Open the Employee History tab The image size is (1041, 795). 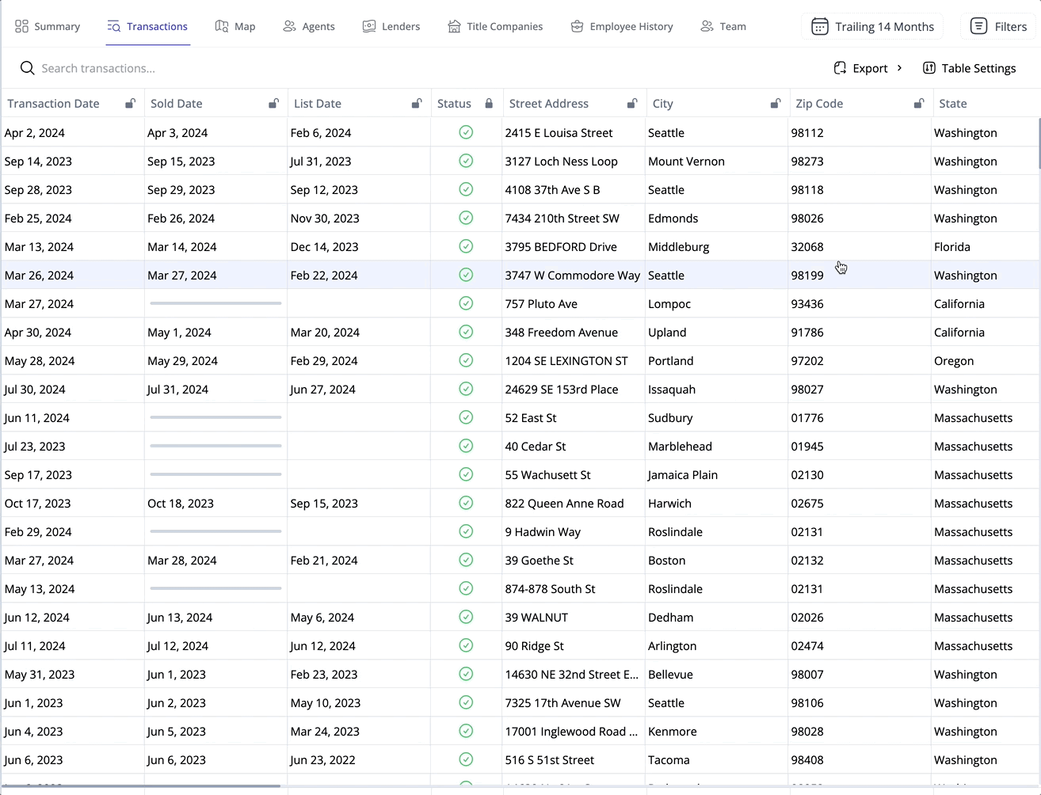(622, 26)
